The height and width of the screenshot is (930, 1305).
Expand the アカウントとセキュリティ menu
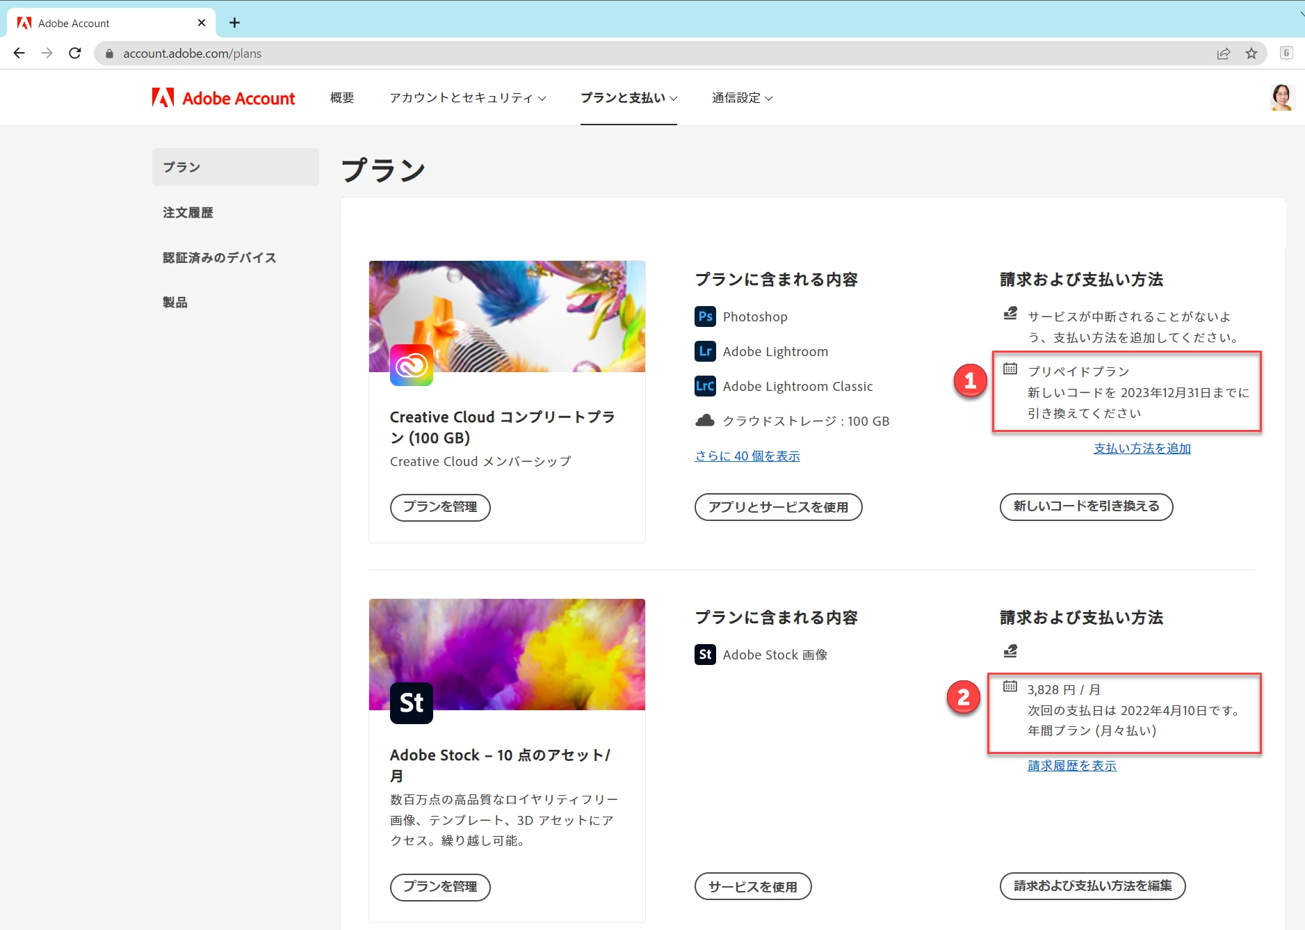(468, 98)
